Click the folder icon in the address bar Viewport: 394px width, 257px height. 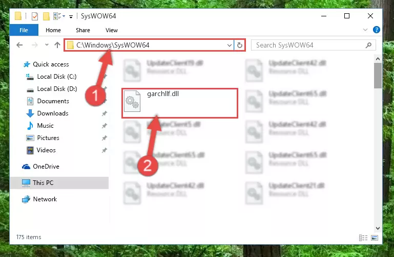click(x=70, y=45)
